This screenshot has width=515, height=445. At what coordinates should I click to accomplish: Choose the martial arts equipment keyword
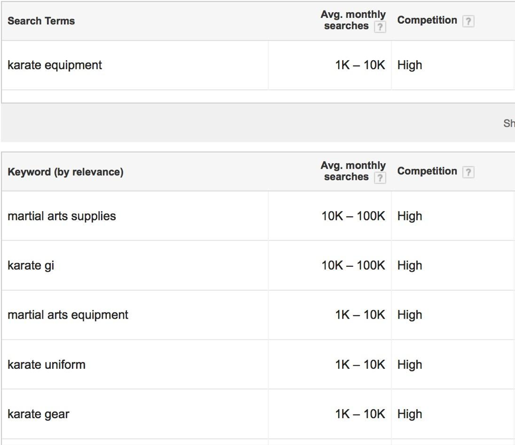[x=68, y=315]
